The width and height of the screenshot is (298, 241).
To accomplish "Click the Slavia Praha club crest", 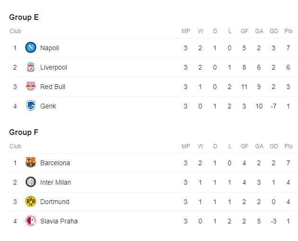I will point(31,221).
